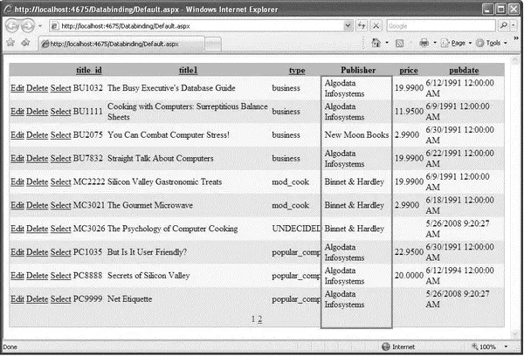Open search options dropdown arrow
The width and height of the screenshot is (524, 356).
514,25
